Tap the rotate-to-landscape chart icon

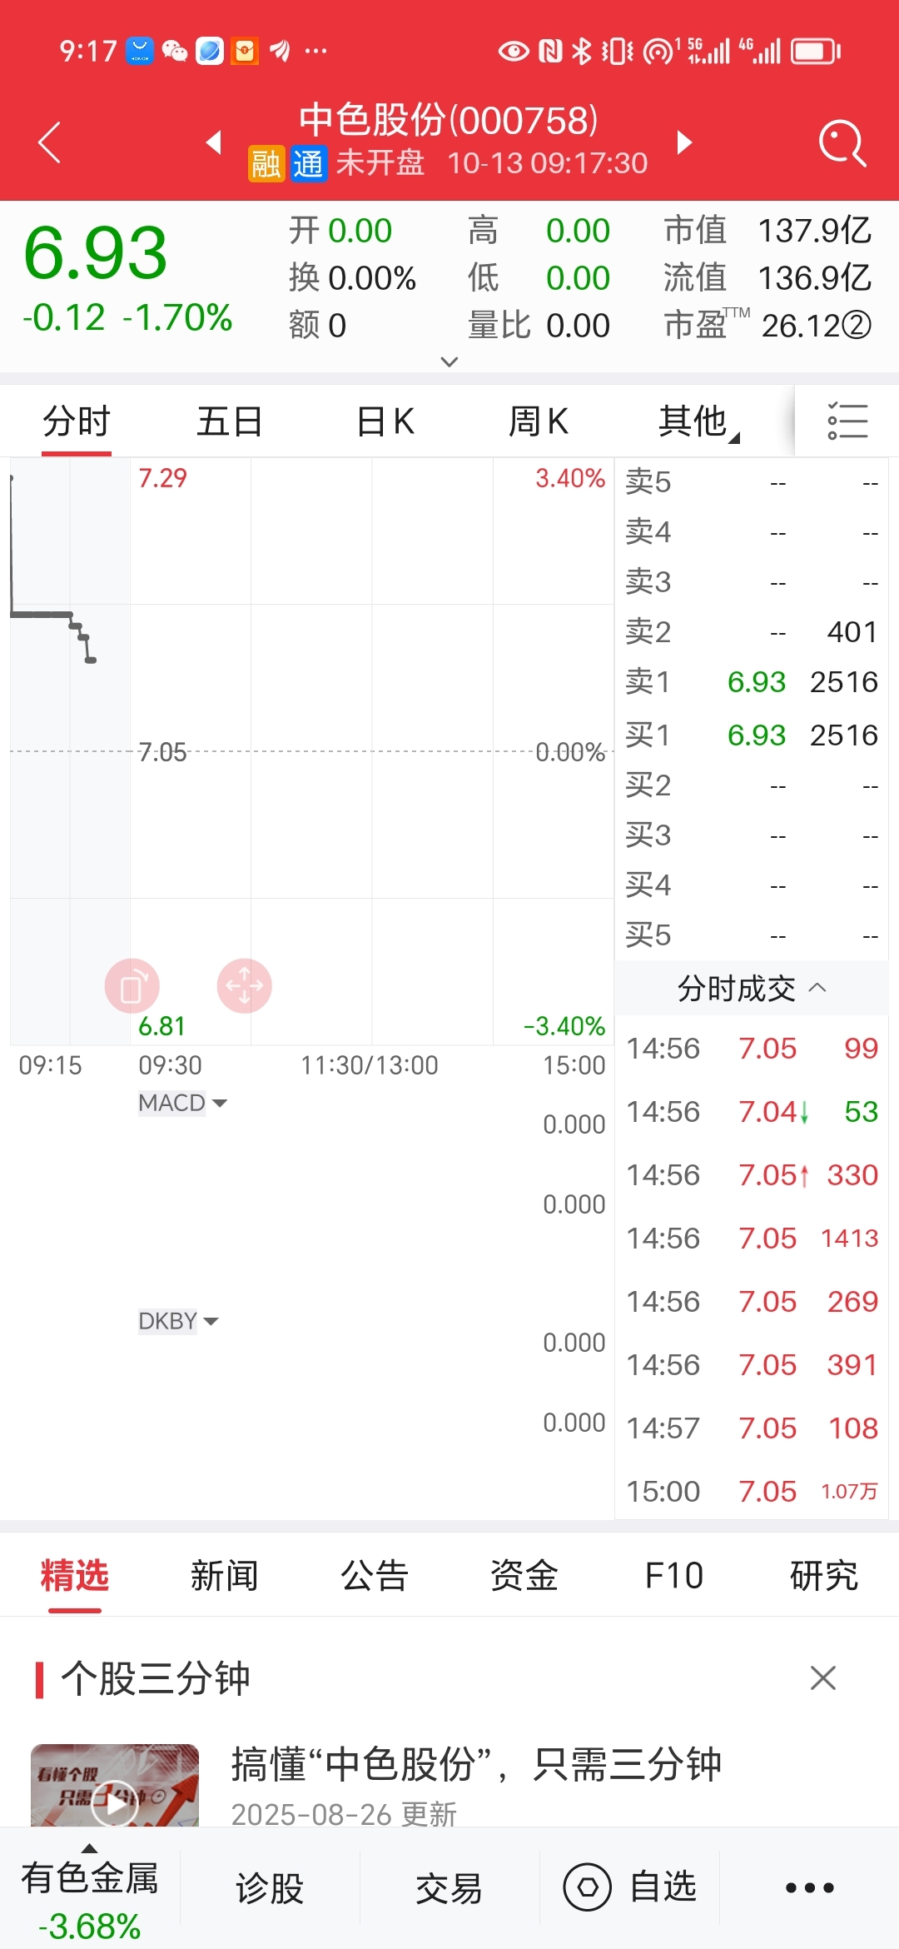(132, 986)
